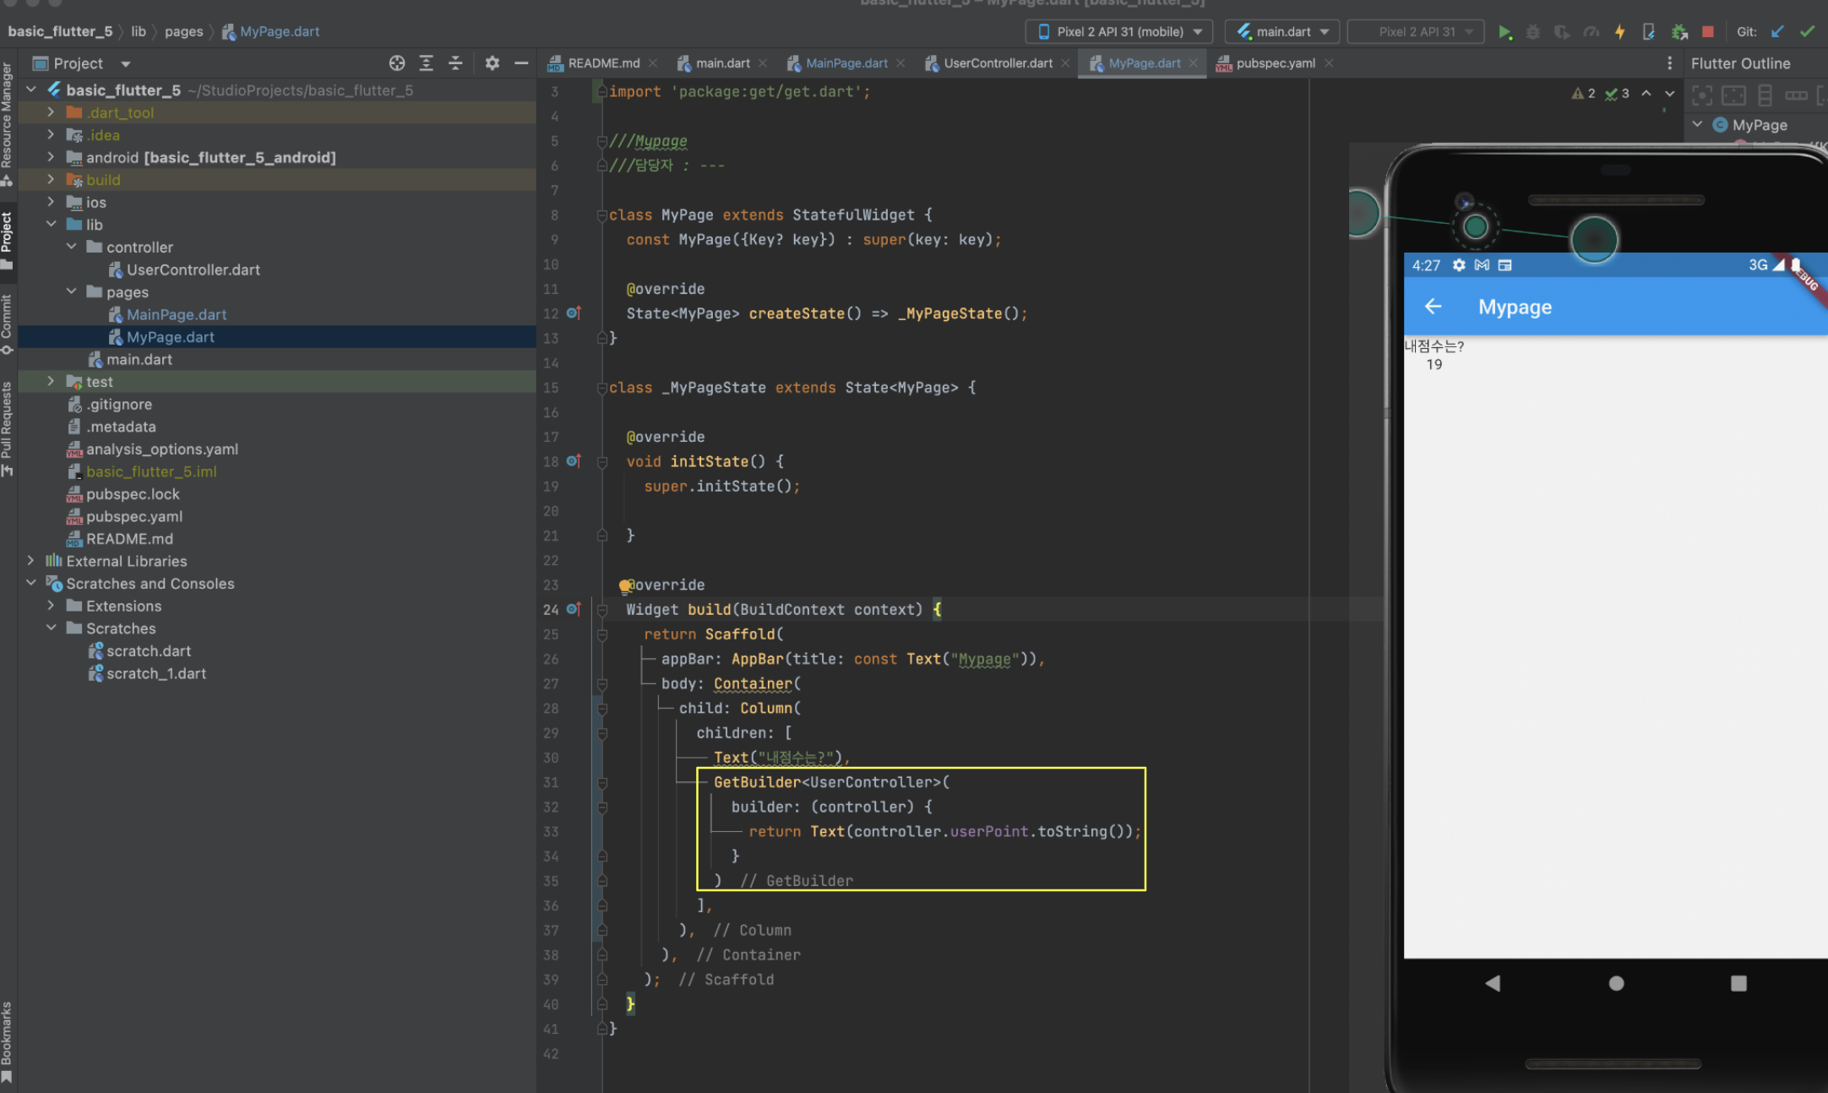
Task: Click the locate file crosshair icon
Action: (396, 63)
